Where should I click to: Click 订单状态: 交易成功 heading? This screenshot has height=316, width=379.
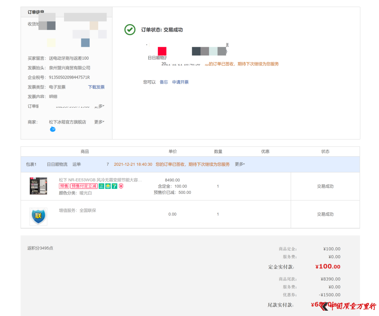pos(162,30)
